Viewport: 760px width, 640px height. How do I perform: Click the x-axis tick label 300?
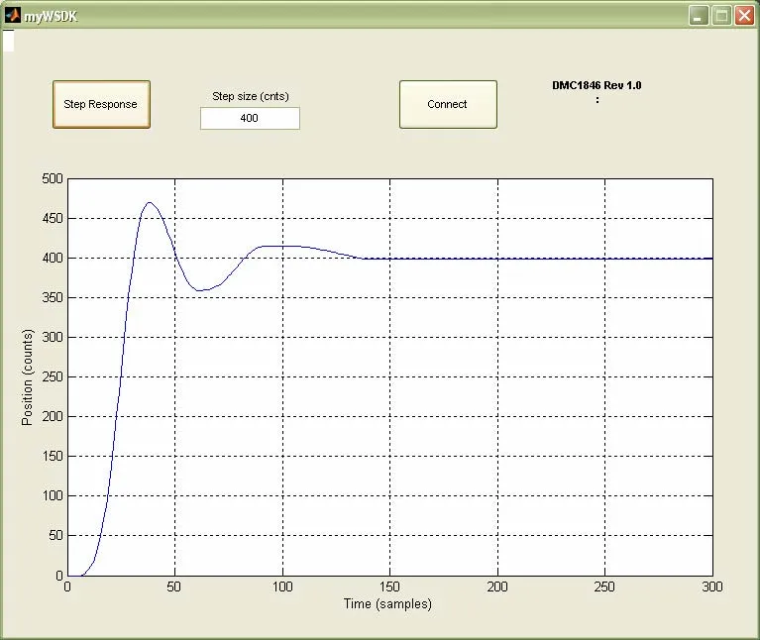[712, 587]
